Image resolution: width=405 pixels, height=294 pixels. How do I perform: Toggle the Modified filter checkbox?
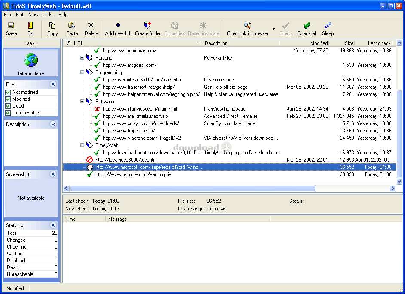[8, 99]
